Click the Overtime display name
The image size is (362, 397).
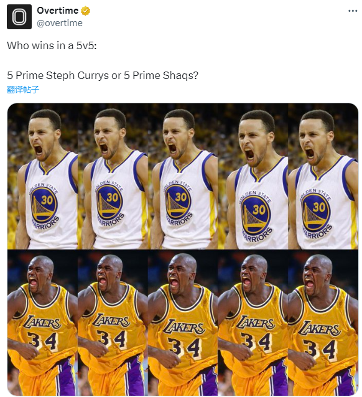pos(58,11)
